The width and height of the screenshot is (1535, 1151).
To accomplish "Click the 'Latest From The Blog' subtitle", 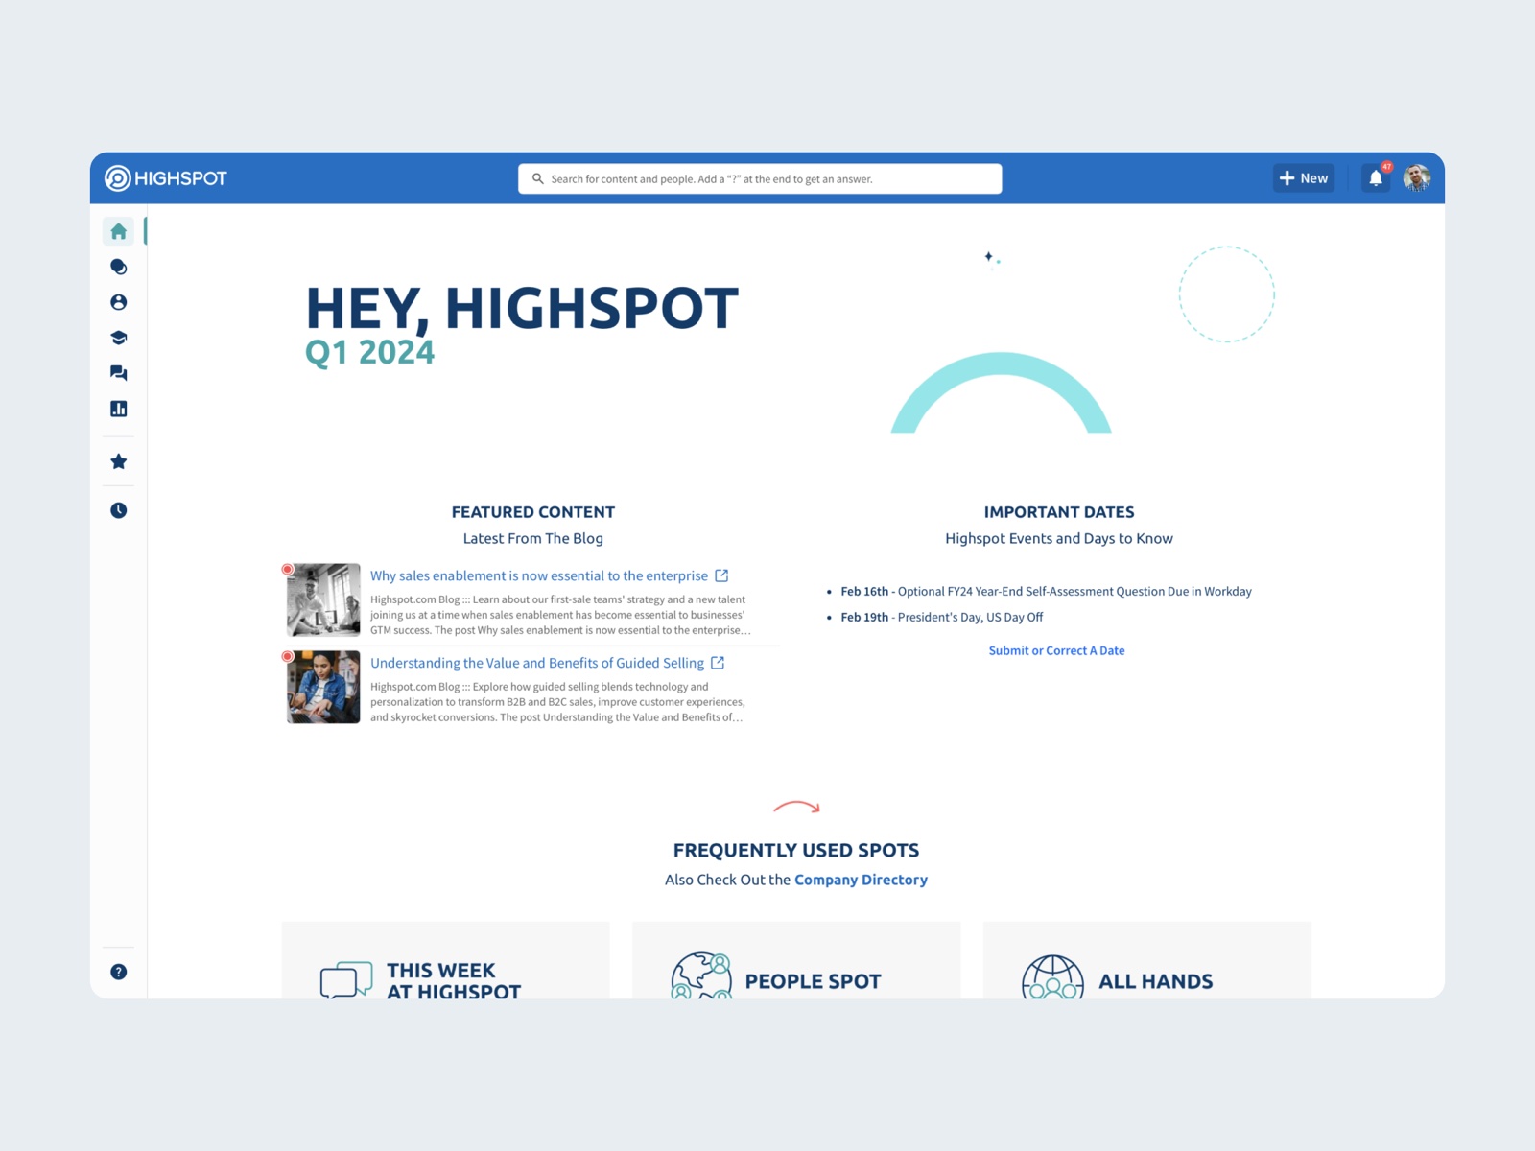I will (x=533, y=538).
